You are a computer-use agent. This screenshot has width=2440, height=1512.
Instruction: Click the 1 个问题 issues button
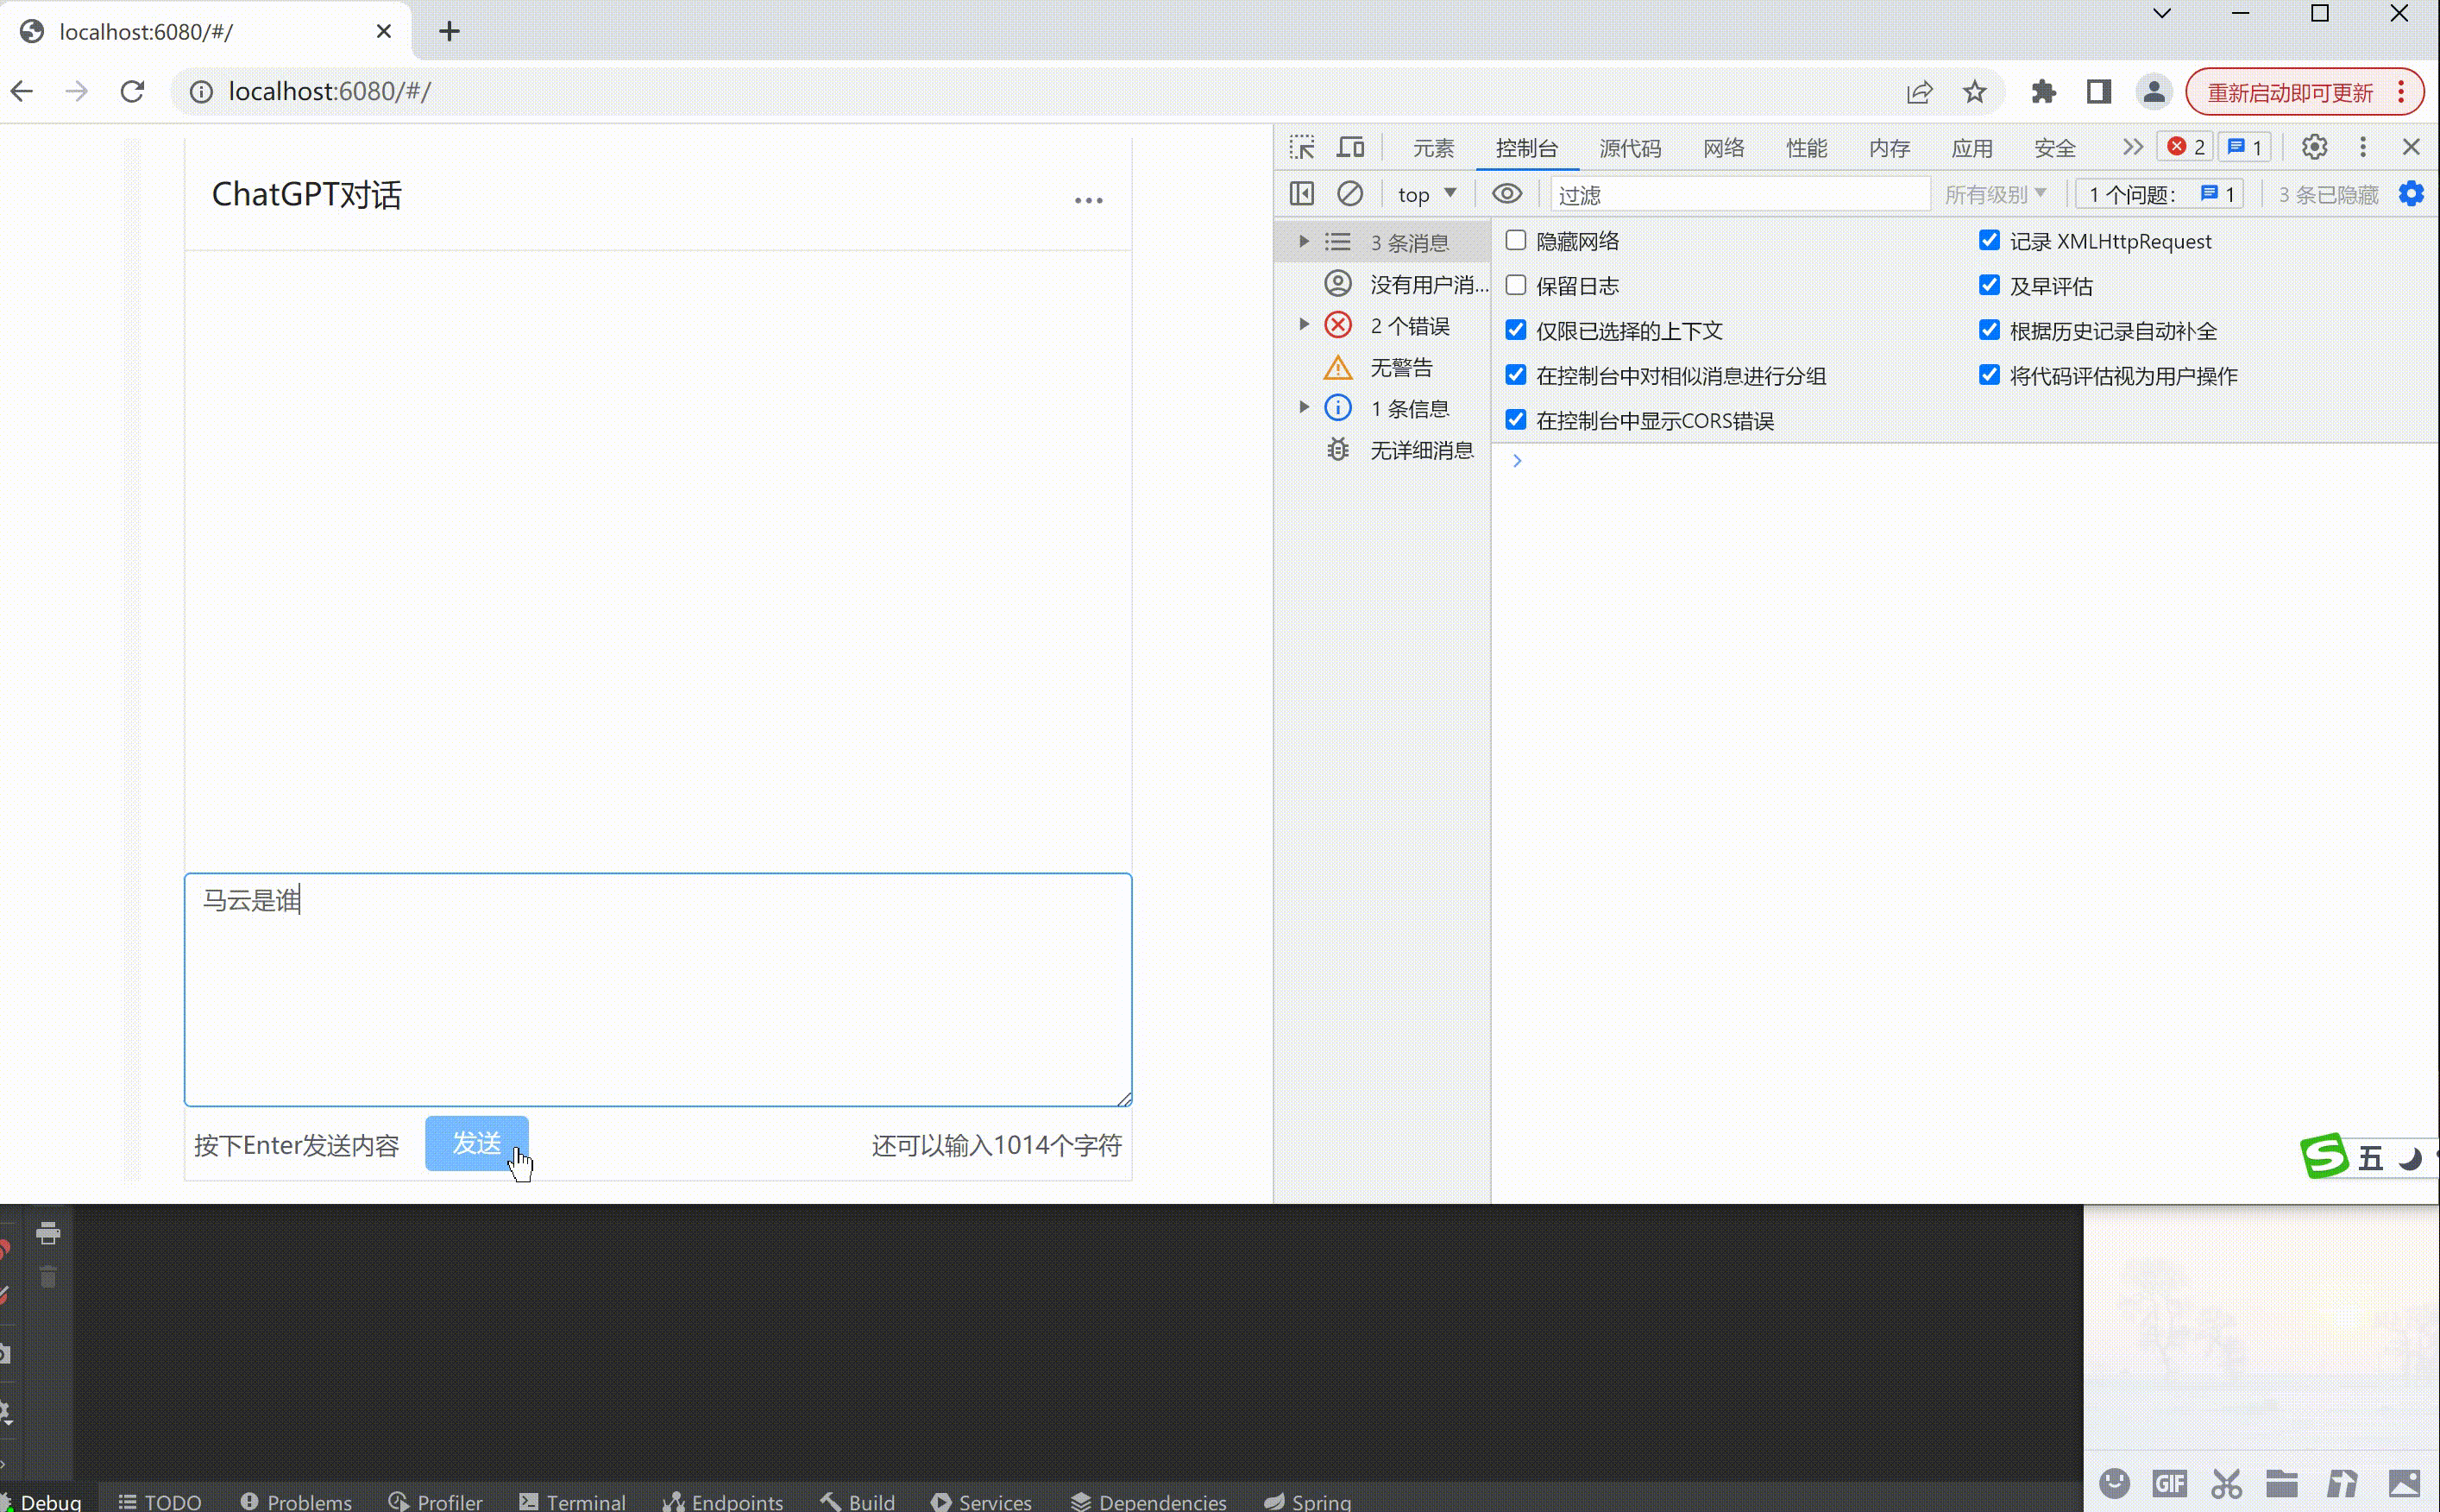pos(2159,194)
